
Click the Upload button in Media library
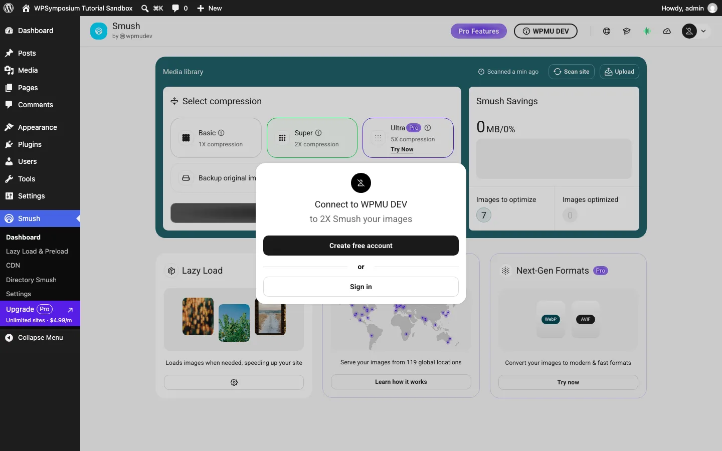tap(619, 72)
